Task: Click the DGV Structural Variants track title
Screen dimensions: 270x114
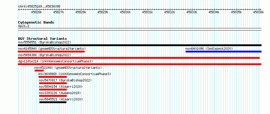Action: (x=42, y=39)
